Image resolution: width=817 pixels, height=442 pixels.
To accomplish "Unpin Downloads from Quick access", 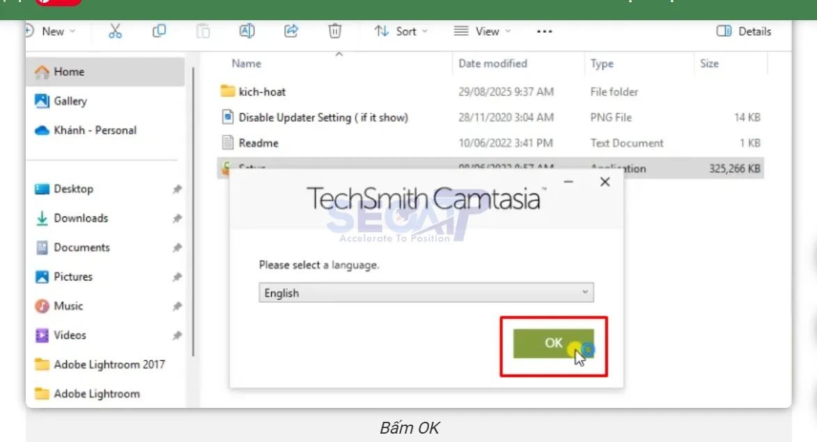I will point(178,218).
